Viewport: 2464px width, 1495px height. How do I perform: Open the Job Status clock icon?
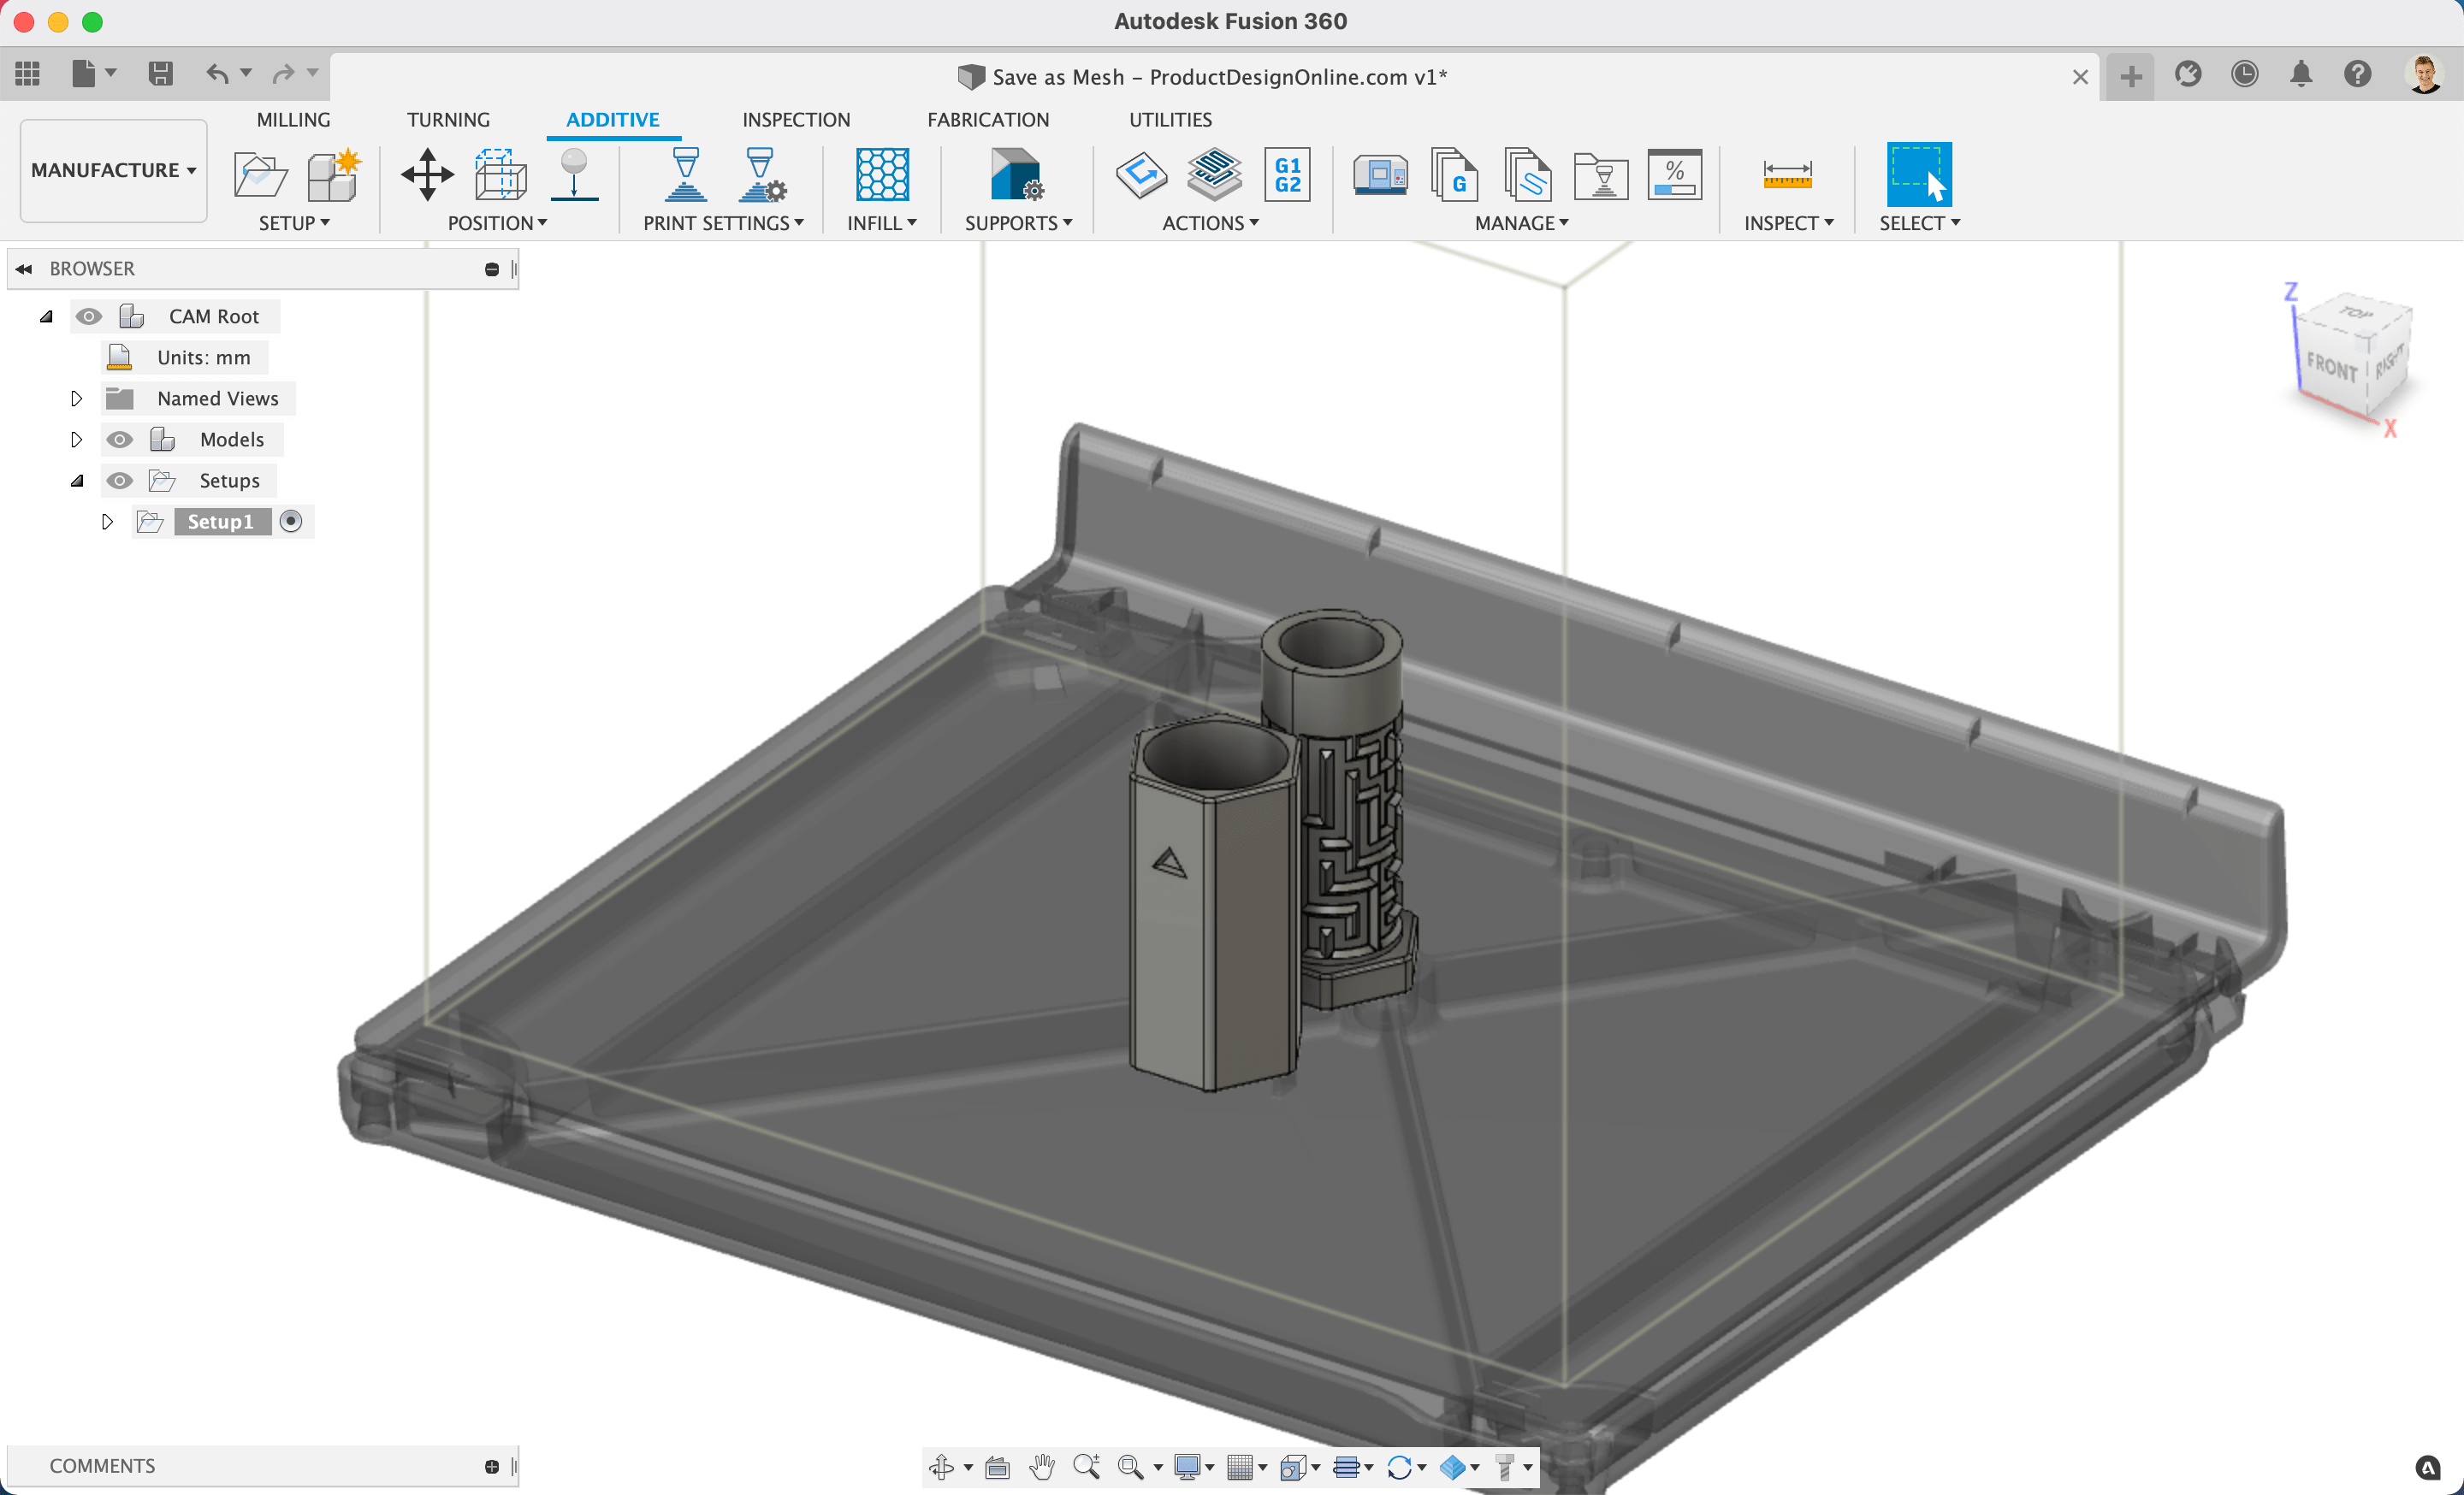pos(2245,74)
